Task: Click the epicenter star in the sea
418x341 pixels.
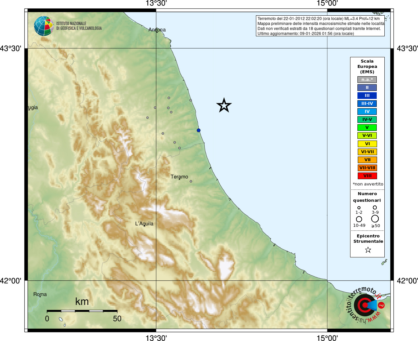Action: coord(224,106)
